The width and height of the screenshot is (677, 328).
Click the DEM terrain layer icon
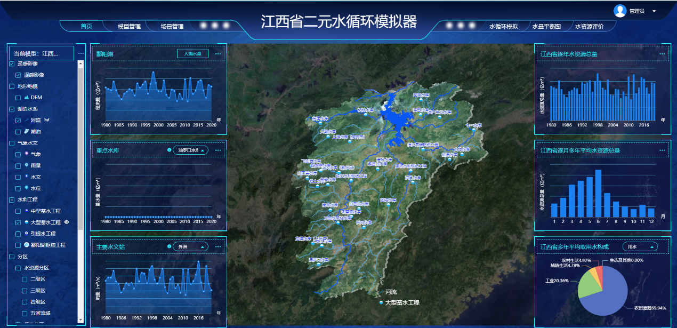point(26,98)
